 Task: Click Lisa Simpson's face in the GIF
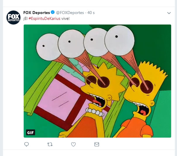coord(98,88)
